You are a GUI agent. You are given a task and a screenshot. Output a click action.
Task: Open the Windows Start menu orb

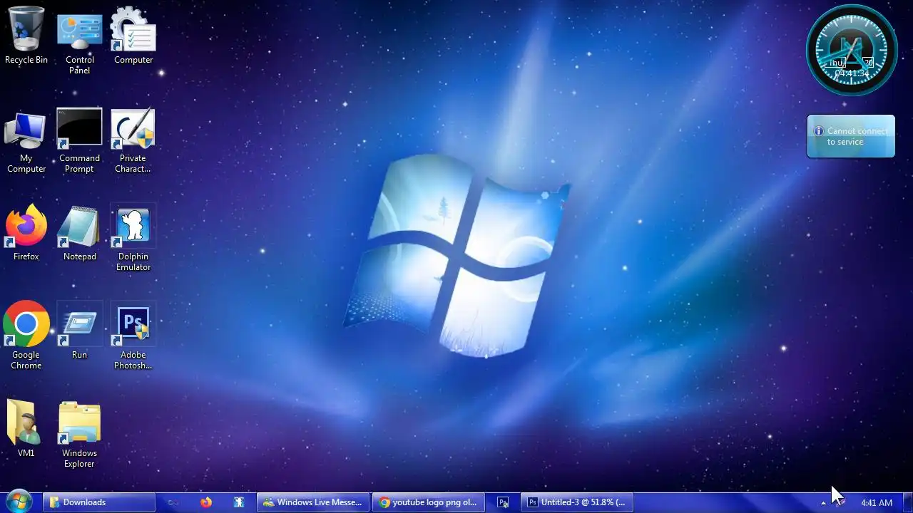(19, 502)
